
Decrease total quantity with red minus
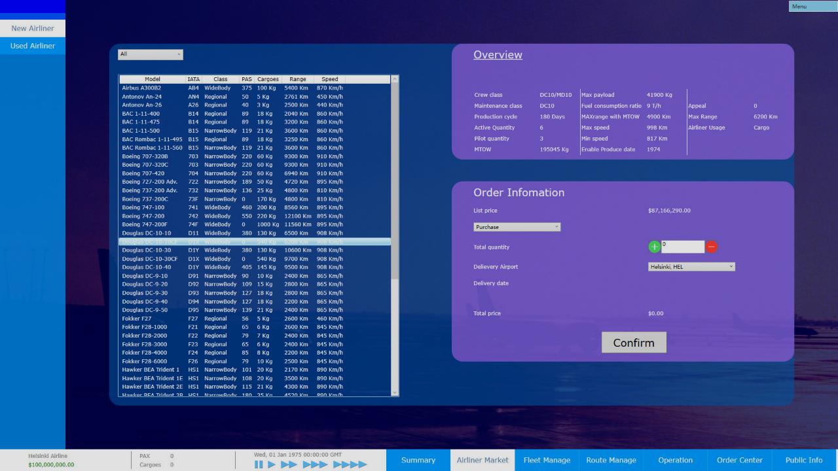[712, 247]
